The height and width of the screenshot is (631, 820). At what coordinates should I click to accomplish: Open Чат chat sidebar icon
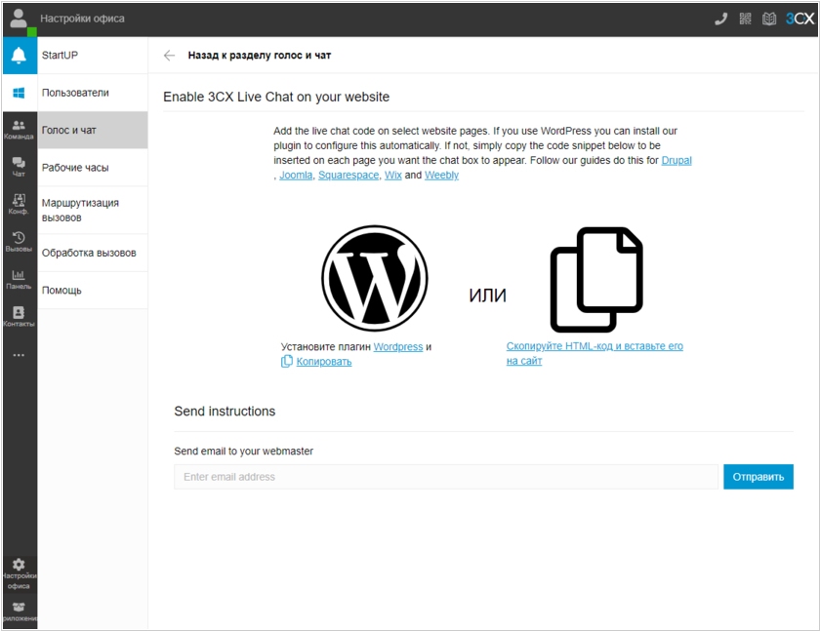coord(19,167)
